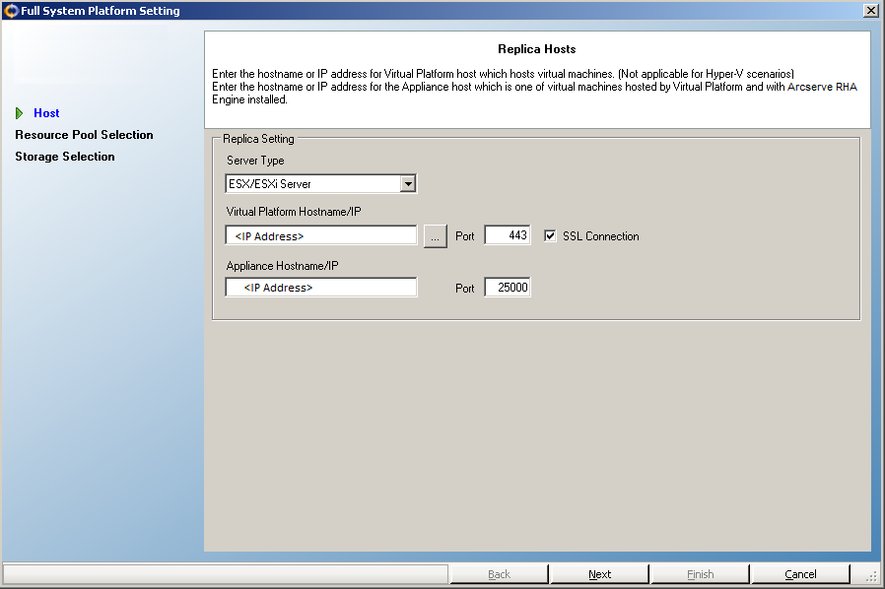
Task: Click the Next button
Action: [x=599, y=574]
